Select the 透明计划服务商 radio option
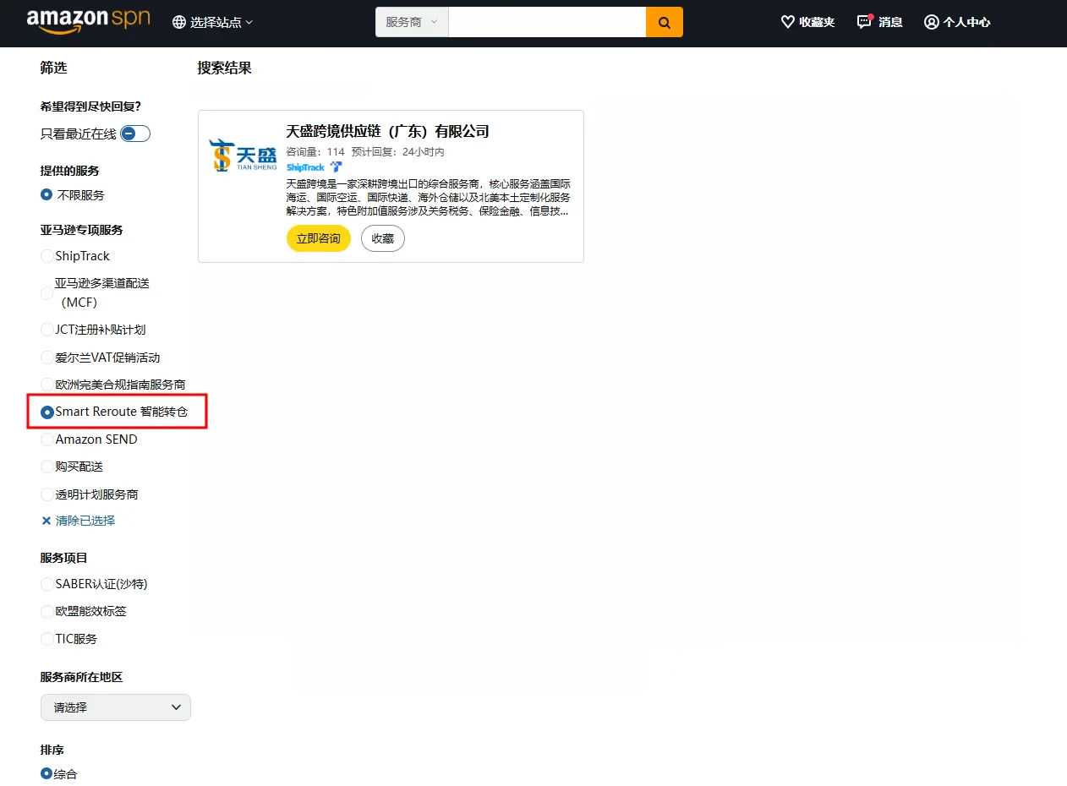Viewport: 1067px width, 786px height. [47, 494]
